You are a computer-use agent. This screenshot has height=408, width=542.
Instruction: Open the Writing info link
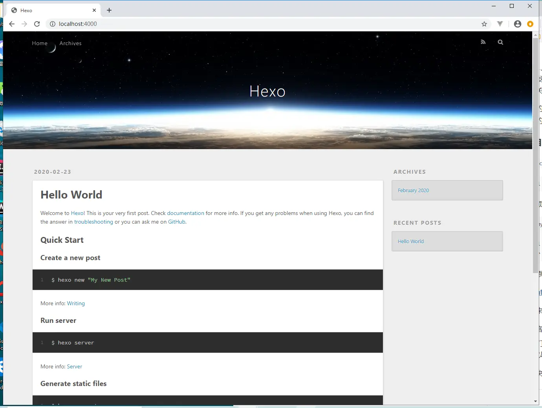coord(76,303)
